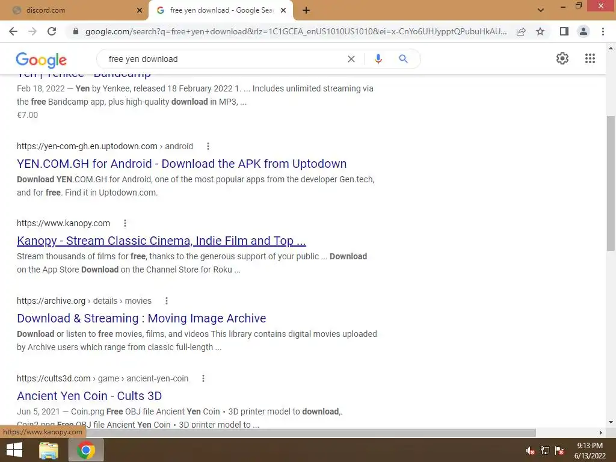Click the horizontal scroll right arrow
Image resolution: width=616 pixels, height=462 pixels.
click(601, 433)
